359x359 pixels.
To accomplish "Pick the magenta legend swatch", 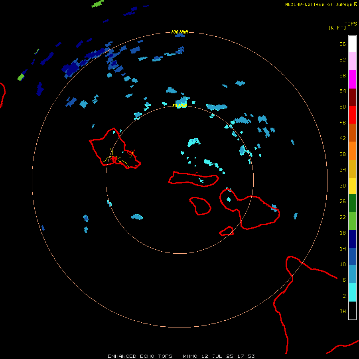I will (352, 79).
